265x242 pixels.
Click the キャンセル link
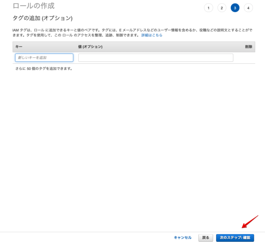(183, 237)
